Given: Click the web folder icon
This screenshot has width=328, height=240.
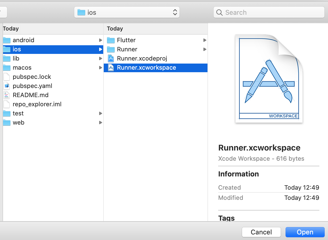Looking at the screenshot, I should pyautogui.click(x=7, y=123).
